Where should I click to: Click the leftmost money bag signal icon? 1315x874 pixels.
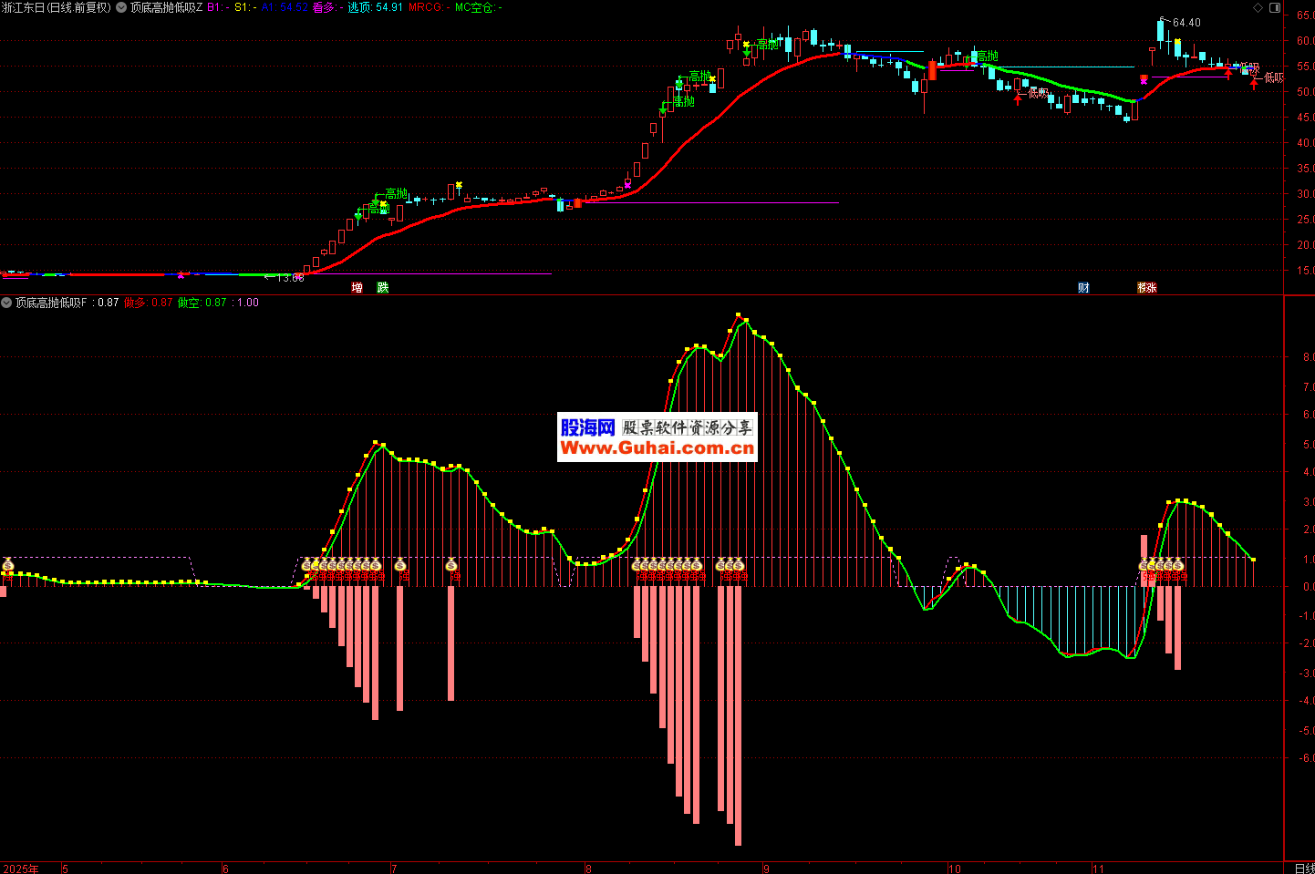8,565
